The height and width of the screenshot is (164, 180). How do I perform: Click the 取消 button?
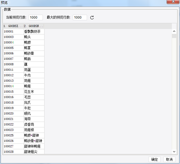point(169,159)
